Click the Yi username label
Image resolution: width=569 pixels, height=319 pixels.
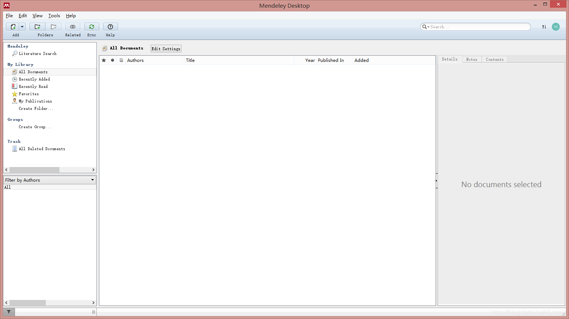544,27
